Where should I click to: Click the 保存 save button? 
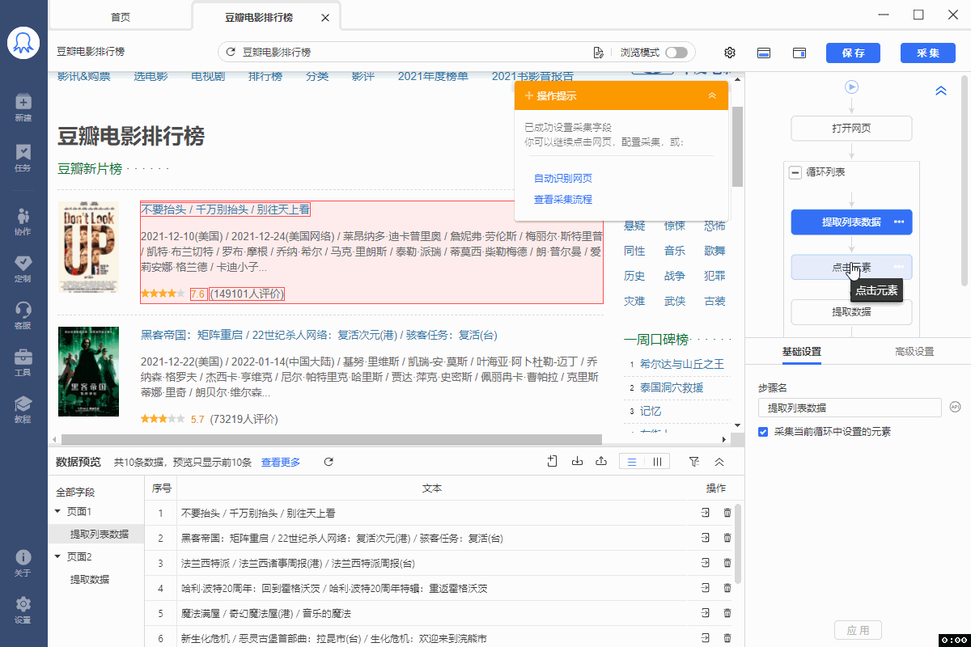click(x=853, y=53)
